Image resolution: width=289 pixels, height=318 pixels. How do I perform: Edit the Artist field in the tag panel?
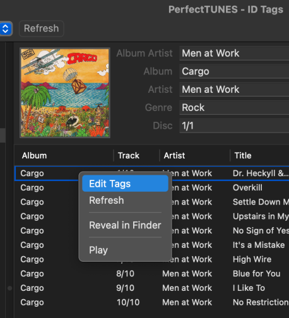pos(234,90)
